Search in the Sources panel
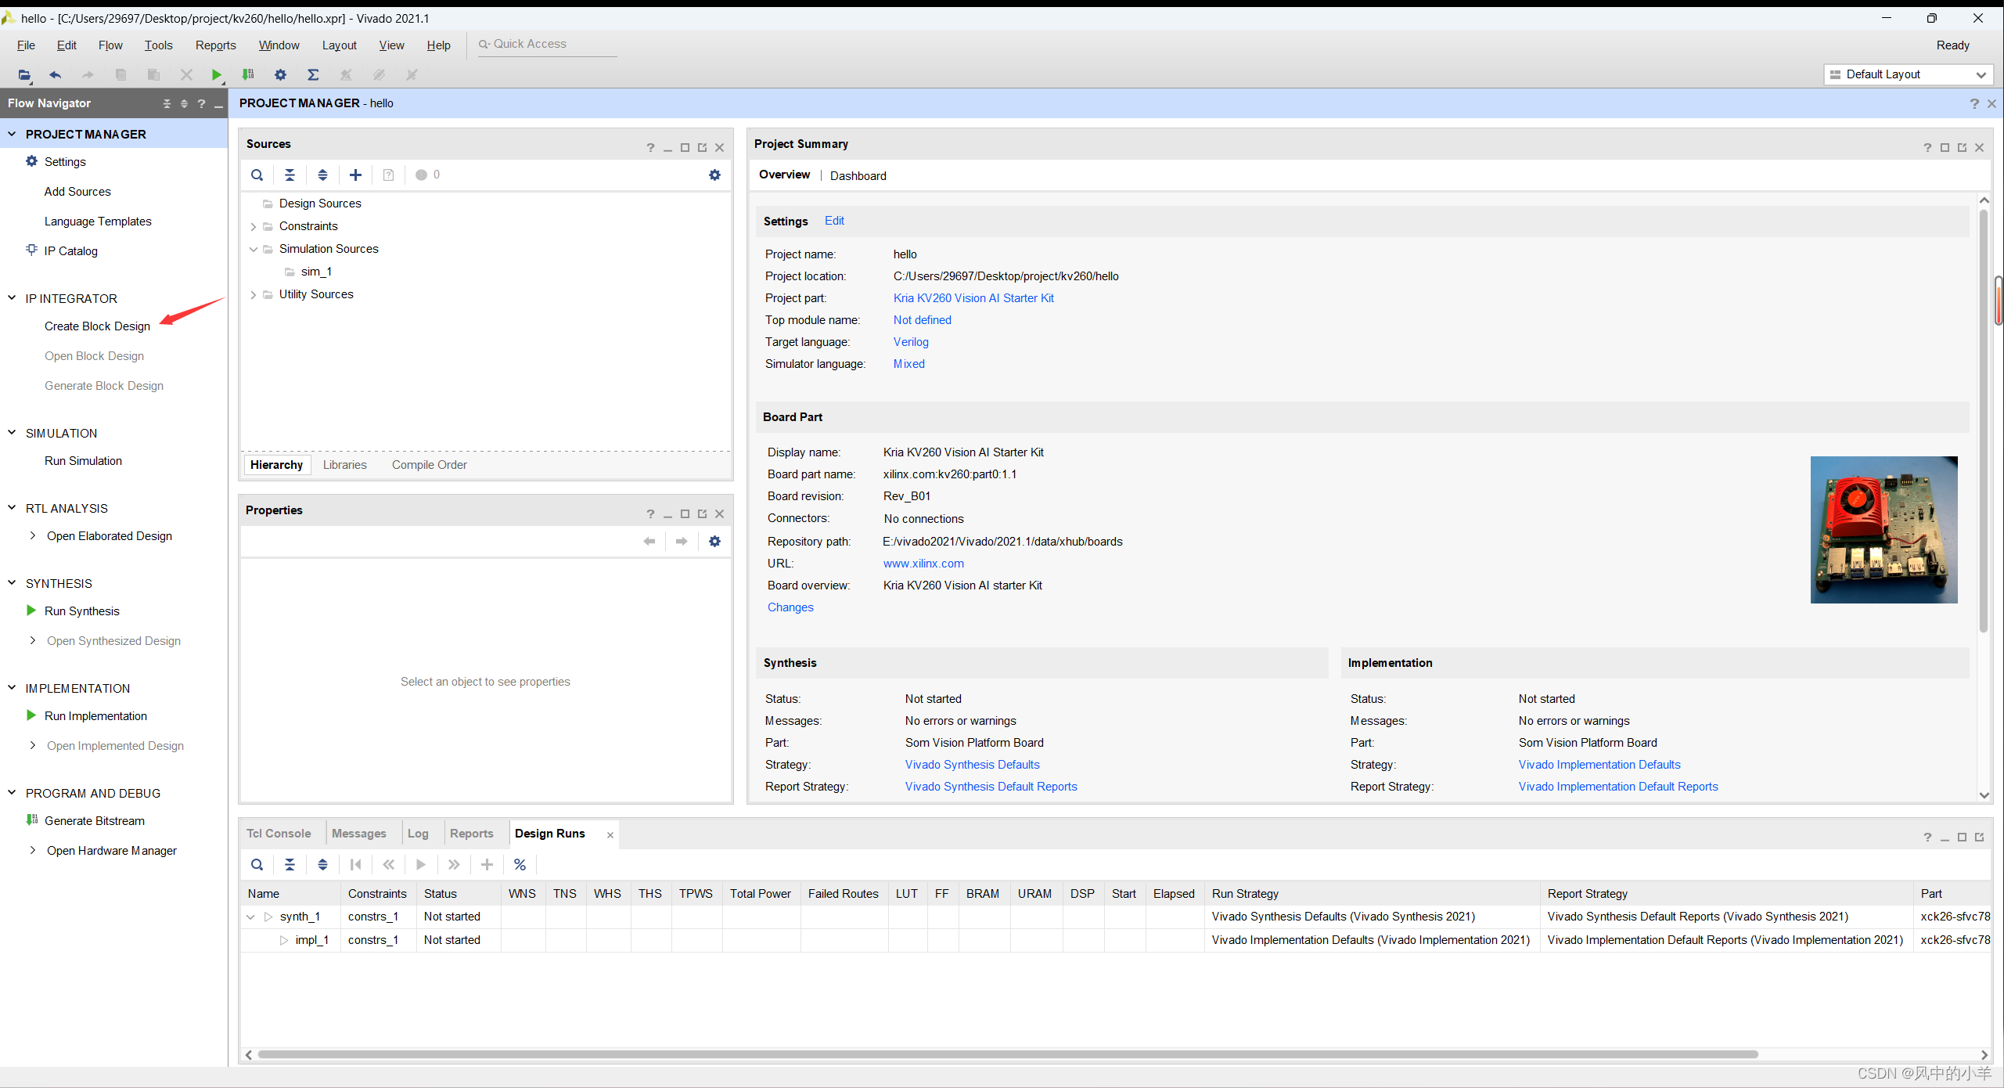The image size is (2004, 1088). [x=257, y=175]
